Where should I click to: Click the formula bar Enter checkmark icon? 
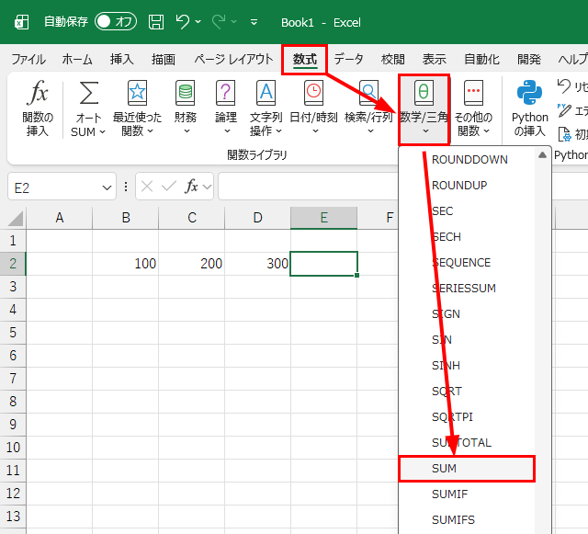pyautogui.click(x=169, y=187)
